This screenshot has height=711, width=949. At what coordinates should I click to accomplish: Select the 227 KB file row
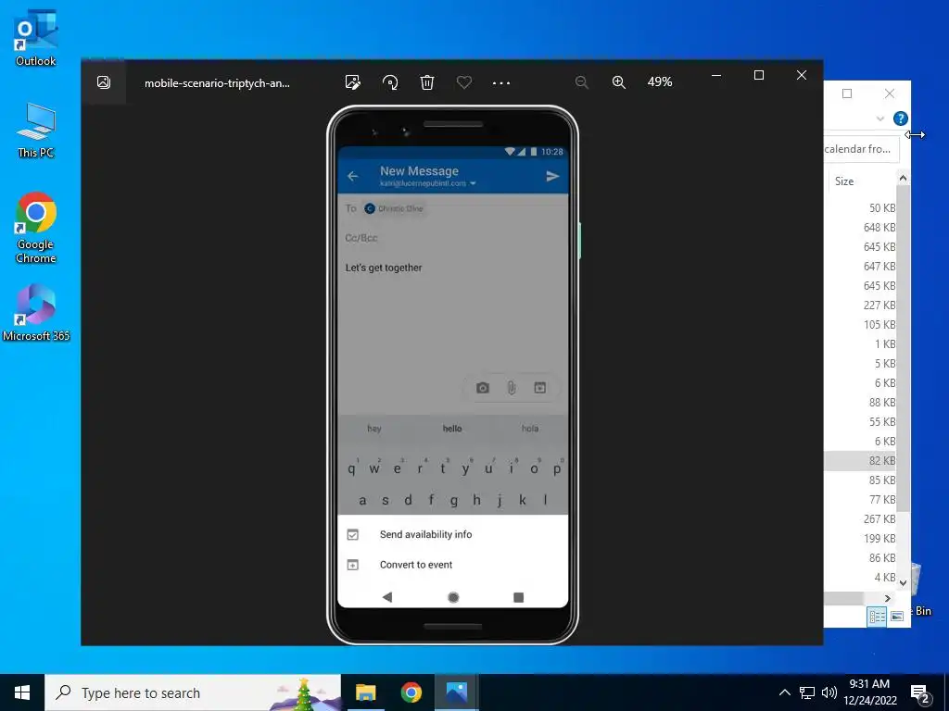coord(860,306)
